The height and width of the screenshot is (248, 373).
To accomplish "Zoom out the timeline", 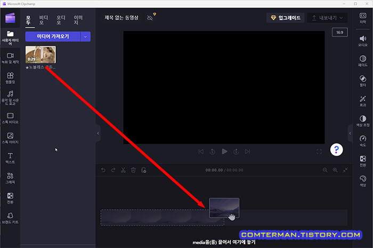I will click(x=325, y=170).
